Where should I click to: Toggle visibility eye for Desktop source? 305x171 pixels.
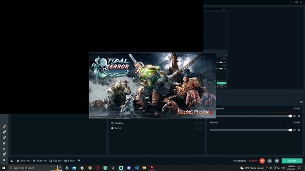click(201, 123)
